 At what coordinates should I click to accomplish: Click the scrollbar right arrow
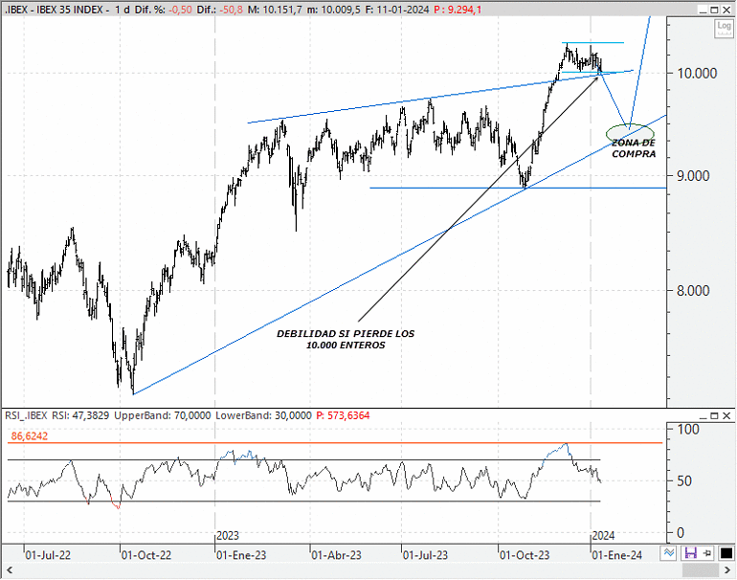point(727,570)
